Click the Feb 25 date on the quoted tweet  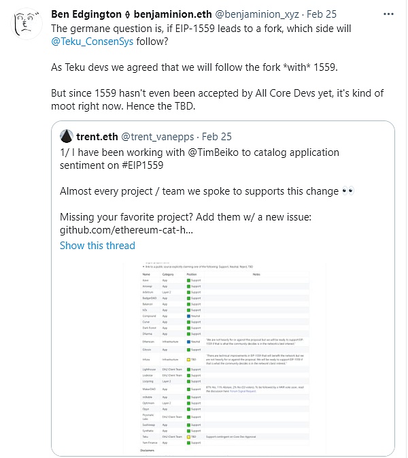(x=217, y=135)
